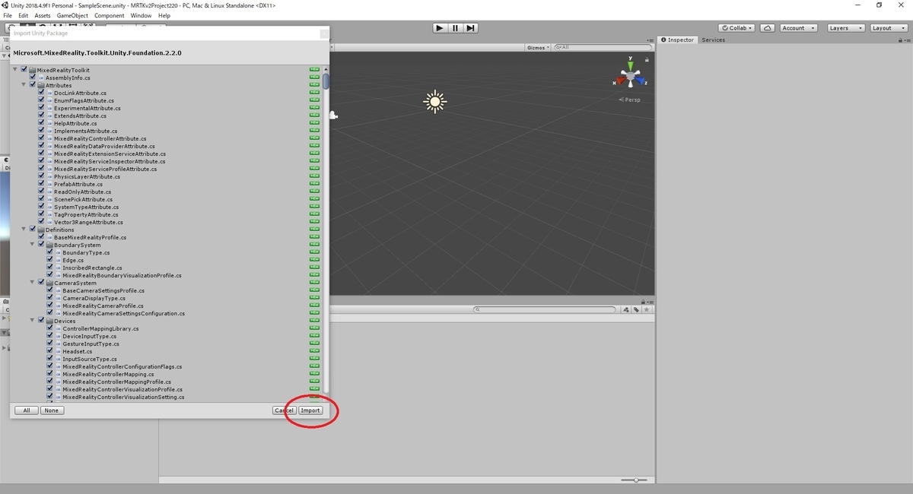
Task: Open the GameObject menu
Action: point(72,15)
